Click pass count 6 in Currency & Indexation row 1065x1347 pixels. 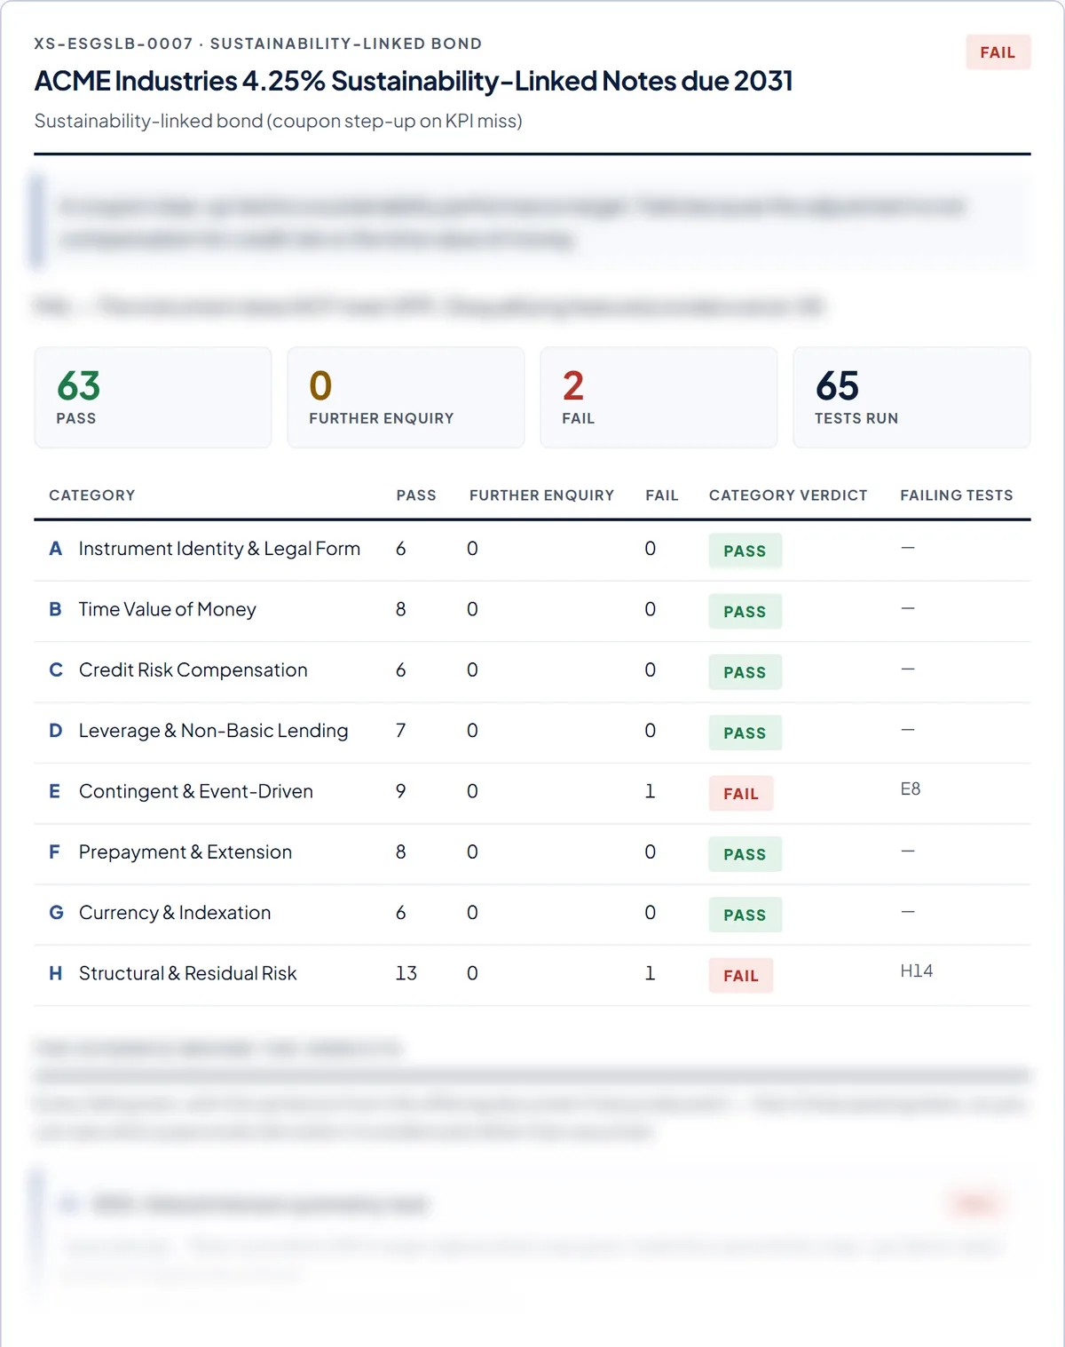401,913
